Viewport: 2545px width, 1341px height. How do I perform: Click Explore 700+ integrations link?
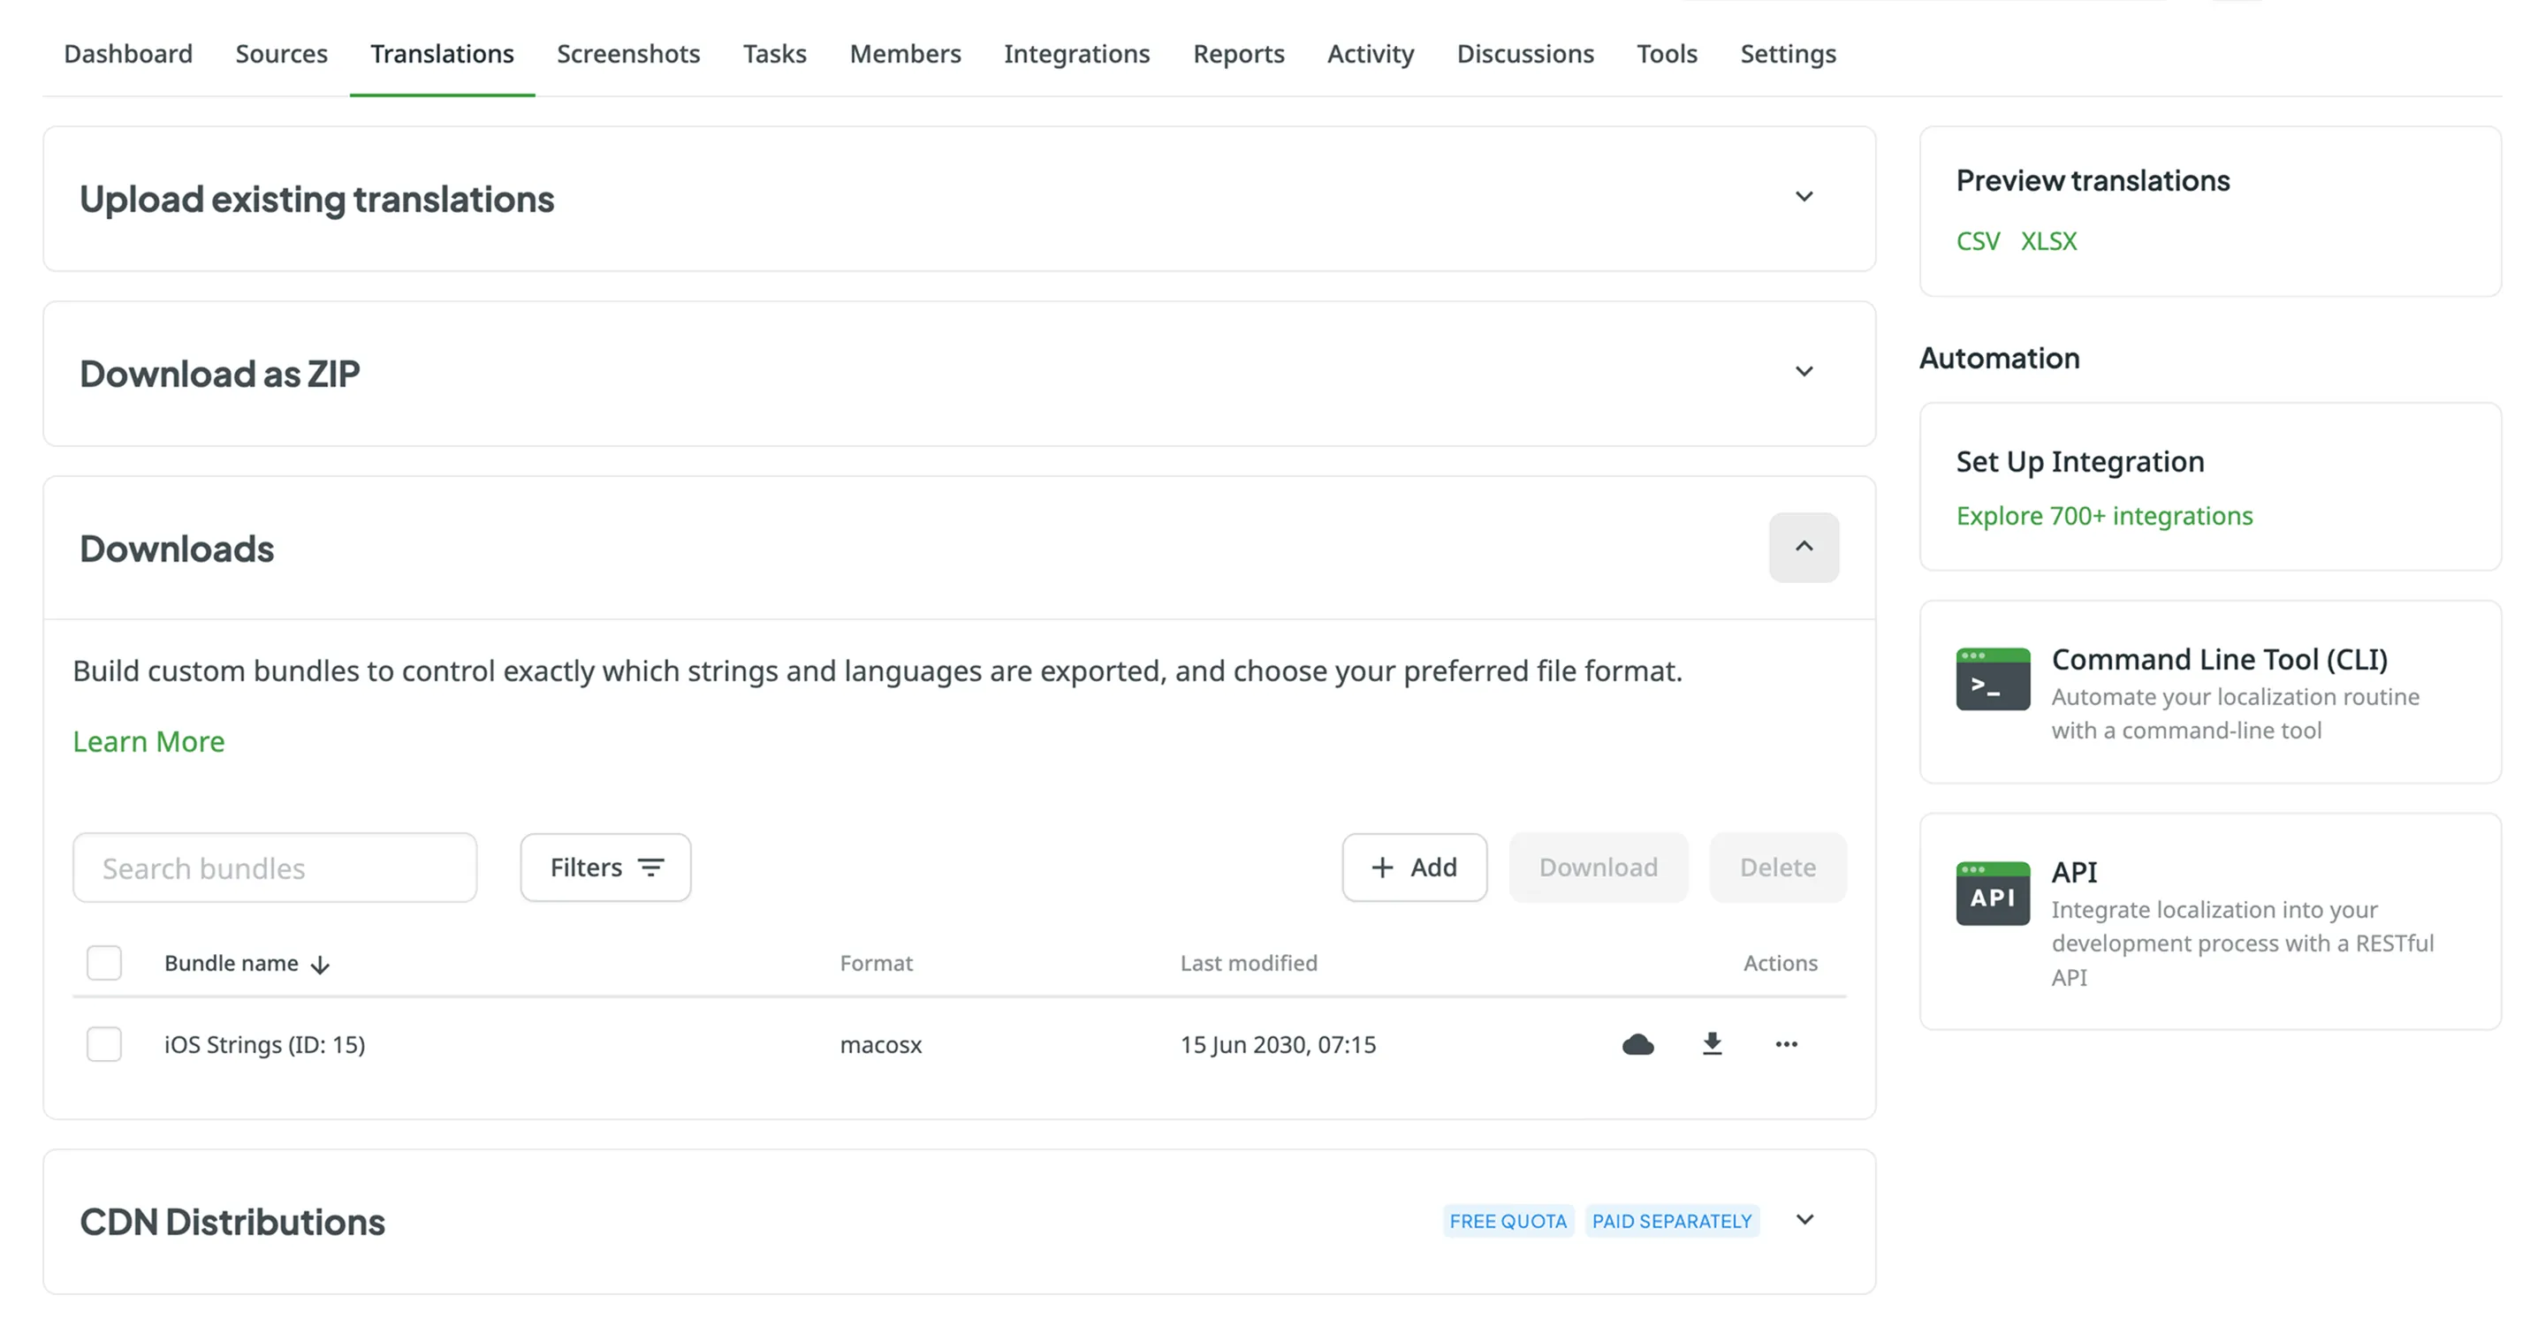point(2103,516)
